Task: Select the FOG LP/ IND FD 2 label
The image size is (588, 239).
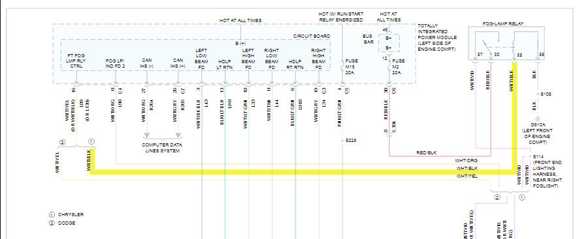Action: [116, 63]
